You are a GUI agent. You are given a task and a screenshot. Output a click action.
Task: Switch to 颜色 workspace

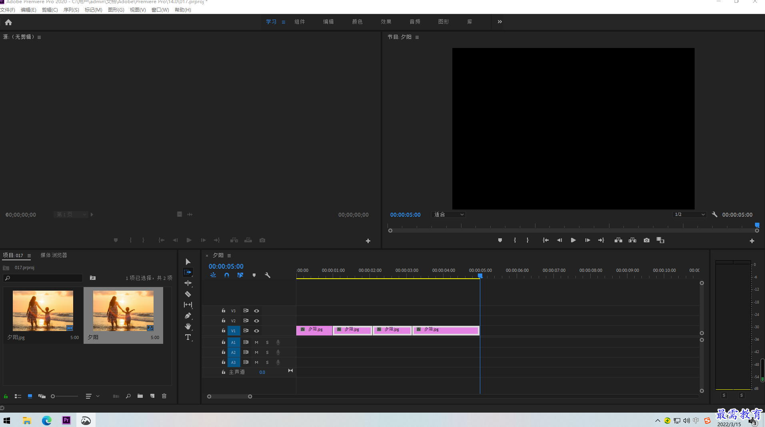pyautogui.click(x=357, y=22)
